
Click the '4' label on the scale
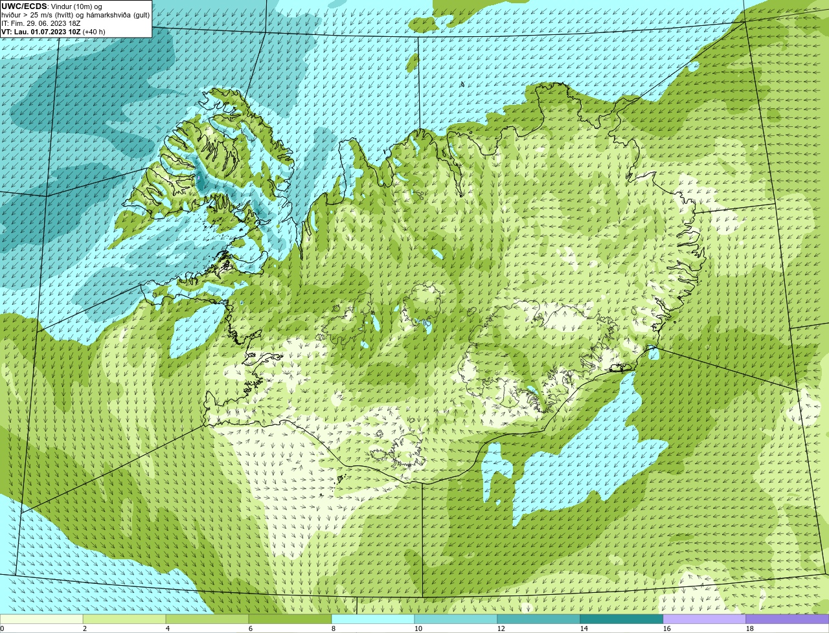168,628
